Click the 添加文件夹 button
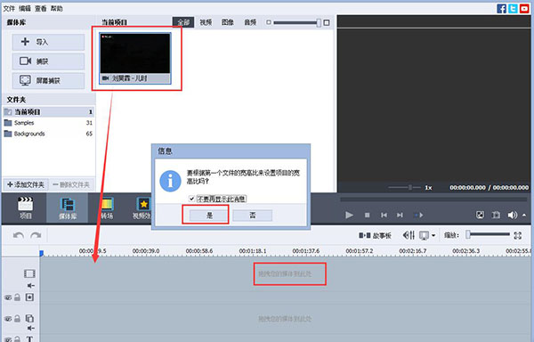The height and width of the screenshot is (342, 534). tap(26, 185)
